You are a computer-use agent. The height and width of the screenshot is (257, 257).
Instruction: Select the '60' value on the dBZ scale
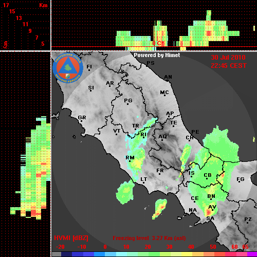[x=234, y=247]
